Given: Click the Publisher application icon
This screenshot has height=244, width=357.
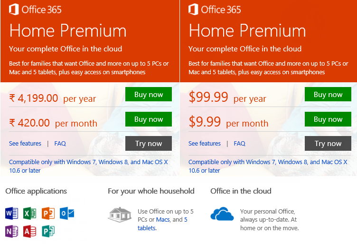Looking at the screenshot, I should tap(48, 231).
